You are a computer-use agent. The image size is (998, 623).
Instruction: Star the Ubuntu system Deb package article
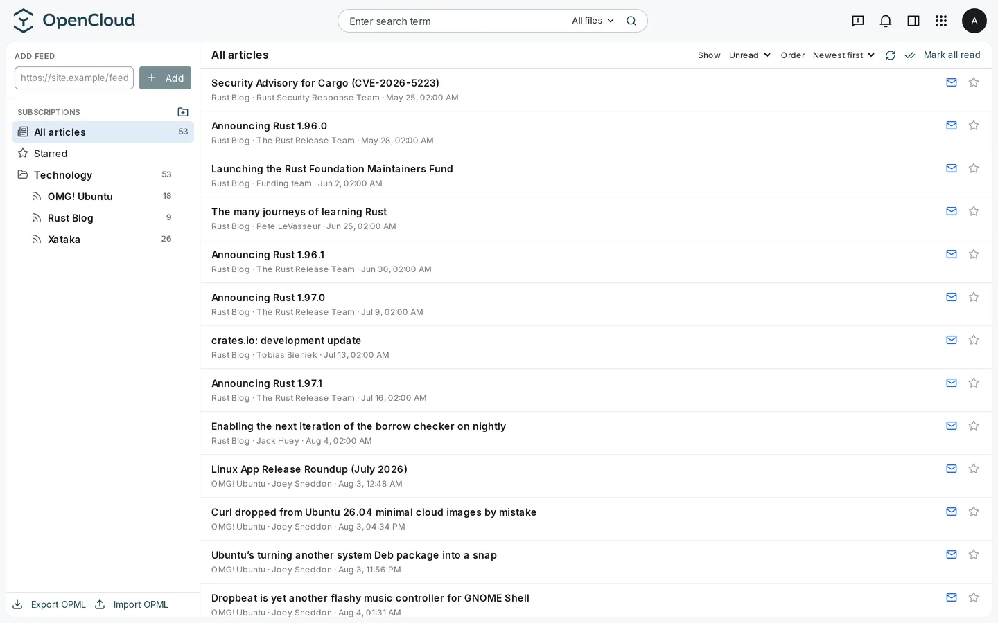pos(974,554)
